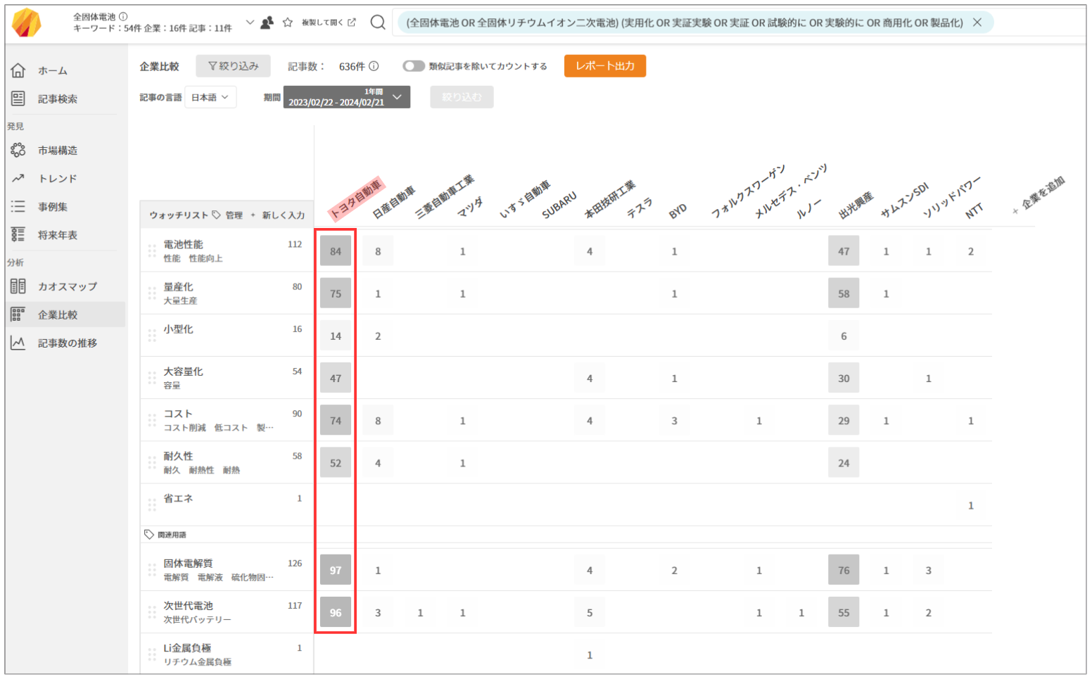Open the 期間 date range dropdown
The image size is (1092, 679).
(347, 97)
